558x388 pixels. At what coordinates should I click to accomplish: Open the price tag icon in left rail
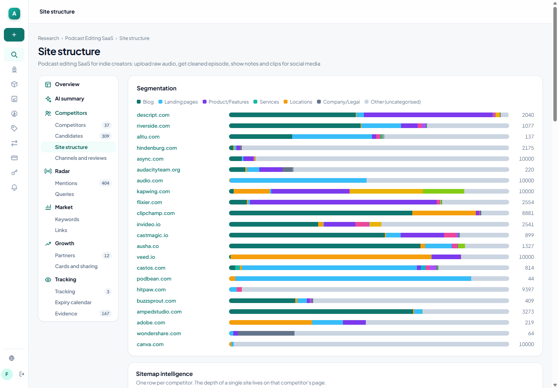pos(14,128)
